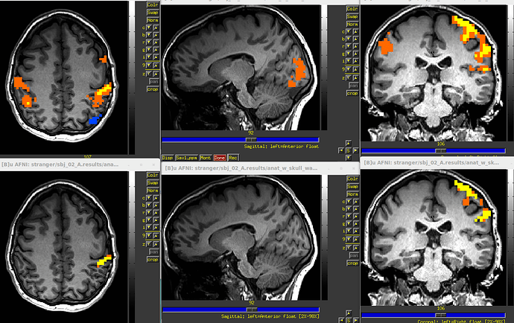Click red Done button in upper sagittal viewer
This screenshot has width=514, height=323.
click(220, 158)
